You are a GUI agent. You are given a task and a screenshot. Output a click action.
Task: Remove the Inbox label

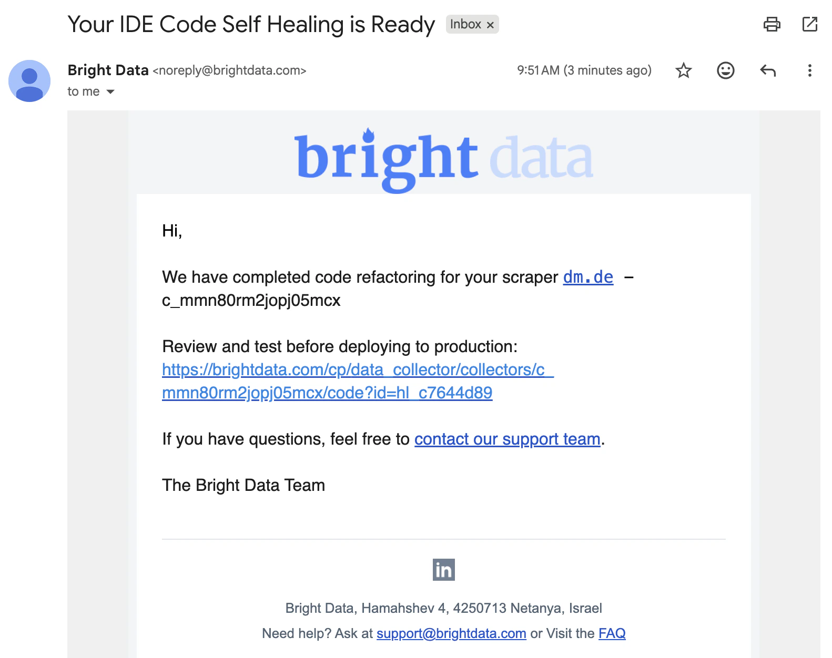pos(491,24)
